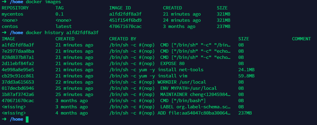Image resolution: width=317 pixels, height=125 pixels.
Task: Click the first <missing> image entry
Action: pyautogui.click(x=14, y=107)
